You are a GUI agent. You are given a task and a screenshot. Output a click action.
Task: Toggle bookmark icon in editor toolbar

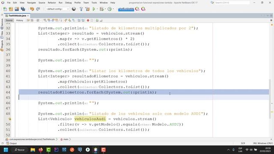click(74, 21)
